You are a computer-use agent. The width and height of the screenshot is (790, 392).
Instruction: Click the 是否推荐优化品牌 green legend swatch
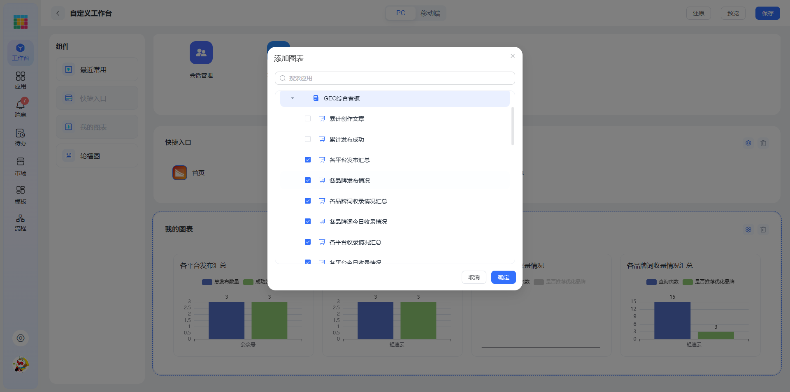(688, 282)
